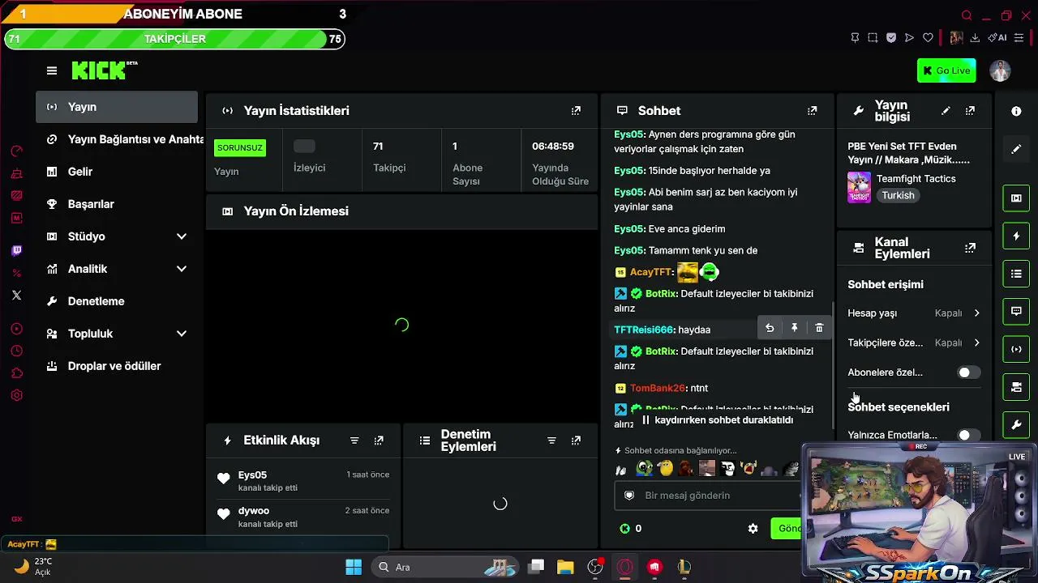Open the hamburger menu next to Kick logo
The image size is (1038, 583).
52,71
